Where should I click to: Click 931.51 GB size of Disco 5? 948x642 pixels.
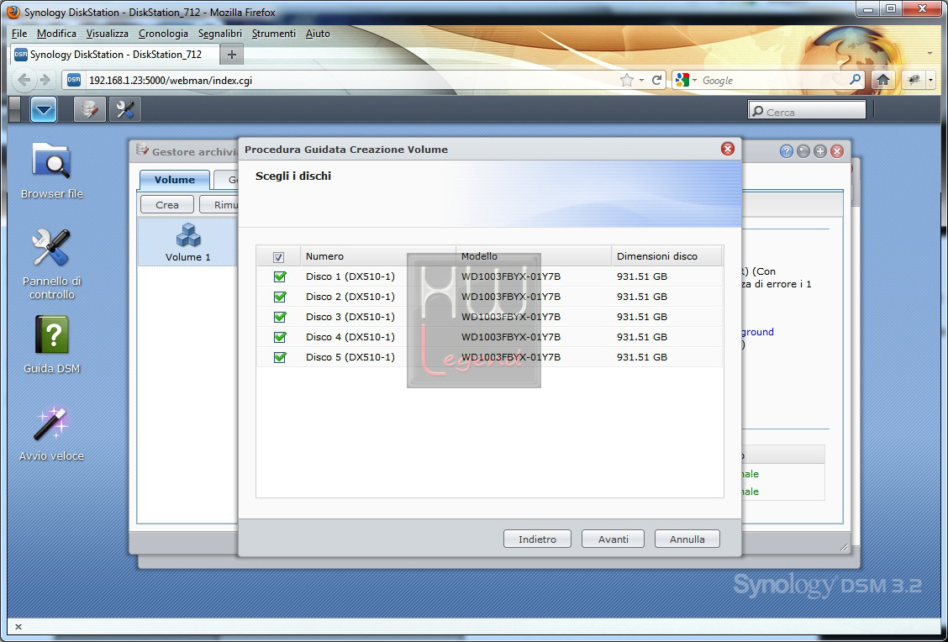pos(642,357)
